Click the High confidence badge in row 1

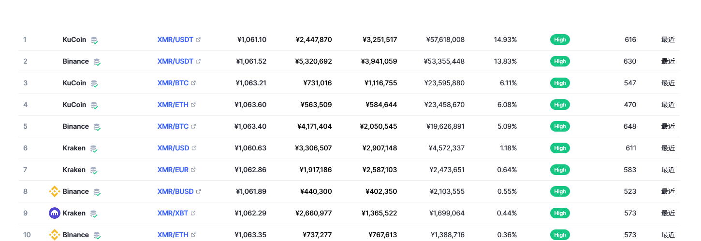click(x=560, y=40)
